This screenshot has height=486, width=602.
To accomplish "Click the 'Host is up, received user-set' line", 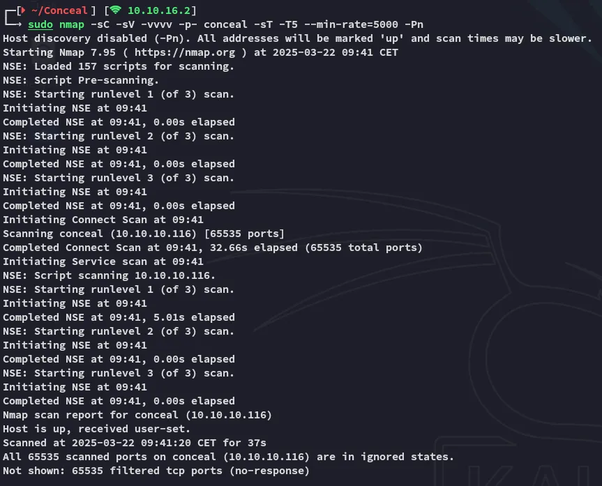I will point(96,429).
